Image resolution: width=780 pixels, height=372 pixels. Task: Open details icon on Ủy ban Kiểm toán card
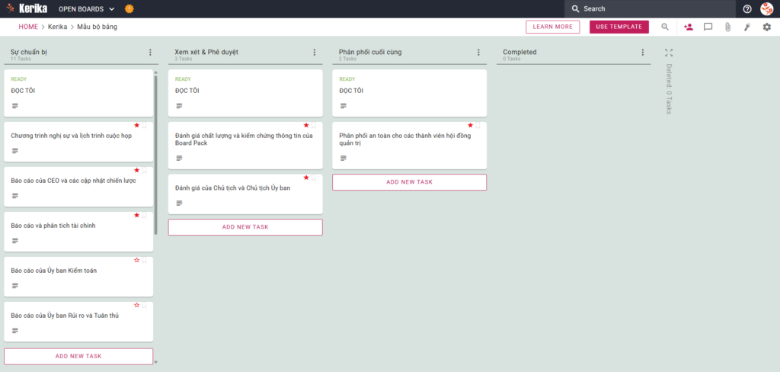(15, 286)
